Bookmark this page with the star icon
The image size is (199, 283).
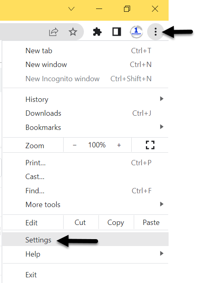point(73,32)
